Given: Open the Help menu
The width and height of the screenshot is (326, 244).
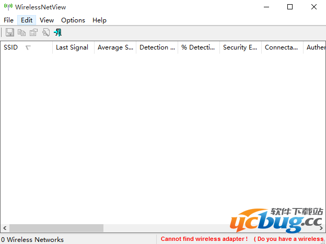Looking at the screenshot, I should pyautogui.click(x=99, y=20).
